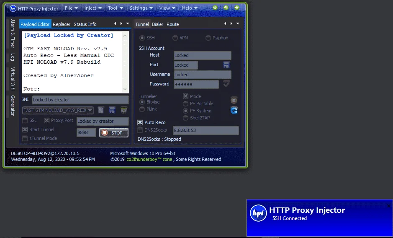Viewport: 393px width, 238px height.
Task: Click the blue floppy save icon beside config dropdown
Action: 112,110
